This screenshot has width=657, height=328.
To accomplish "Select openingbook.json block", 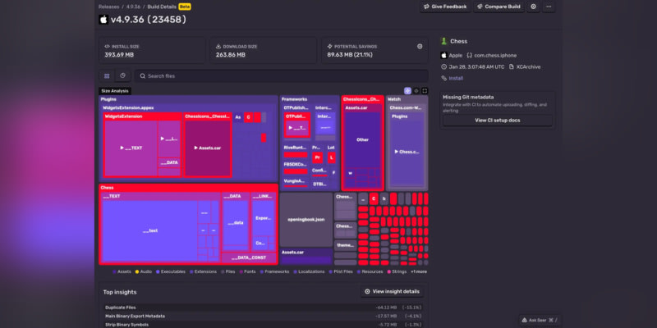I will point(306,220).
